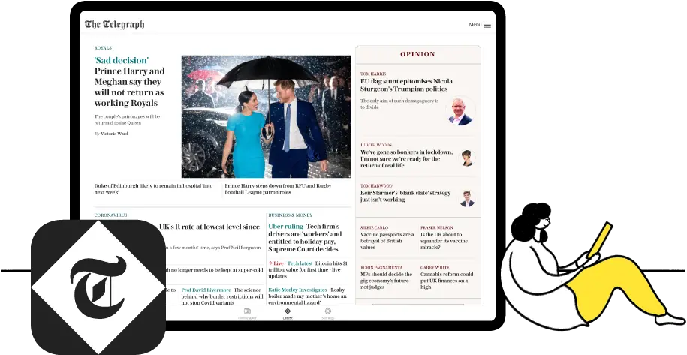
Task: Open EU flag stunt Nicola Sturgeon article
Action: coord(407,85)
